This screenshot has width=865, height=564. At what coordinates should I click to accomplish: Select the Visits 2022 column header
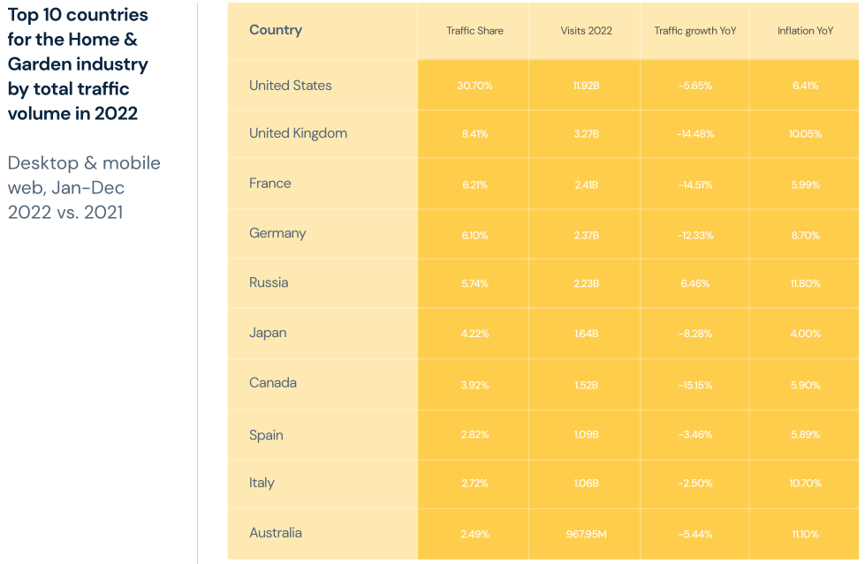(586, 31)
